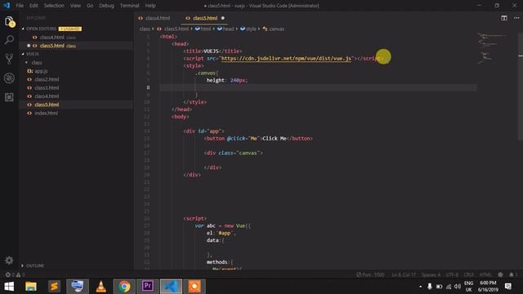Open the Selection menu
Screen dimensions: 523x294
point(54,6)
